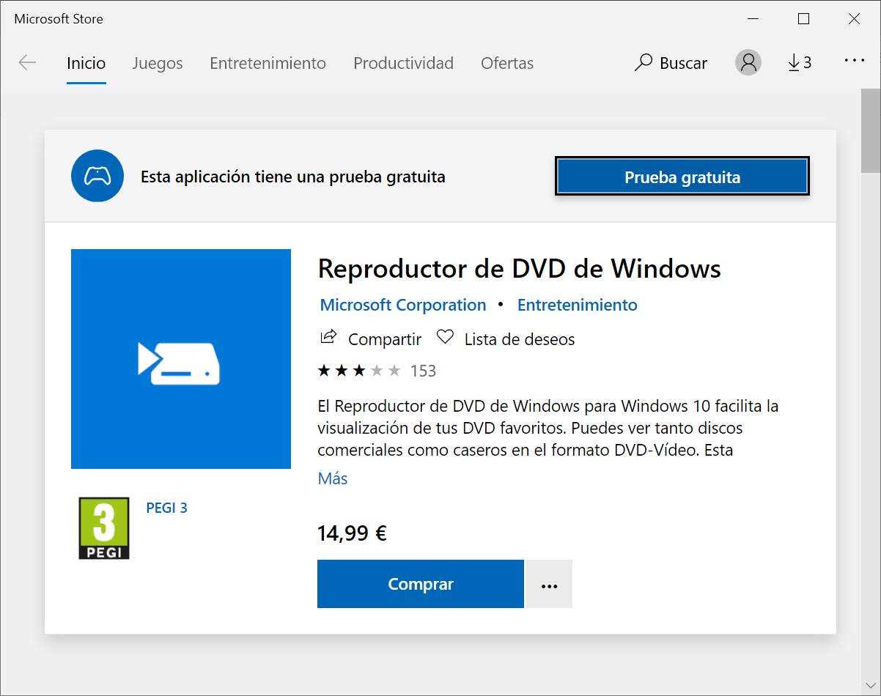Open Microsoft Corporation publisher link
This screenshot has height=696, width=881.
pos(403,305)
